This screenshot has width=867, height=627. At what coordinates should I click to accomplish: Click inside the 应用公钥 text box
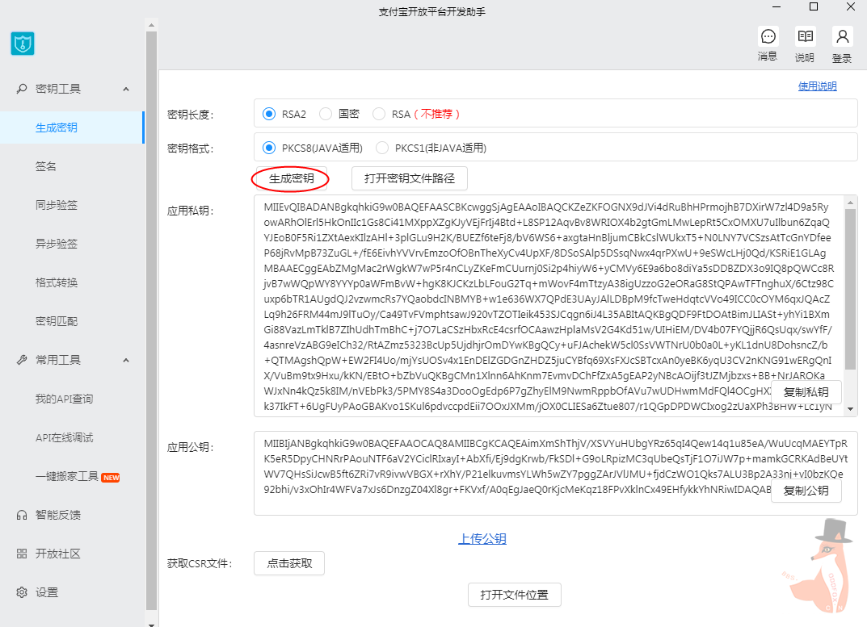(556, 474)
